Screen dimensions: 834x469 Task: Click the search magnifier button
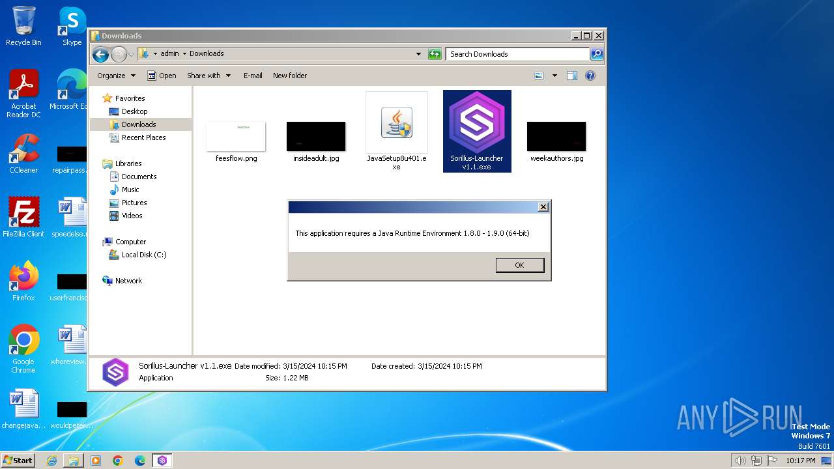(597, 54)
